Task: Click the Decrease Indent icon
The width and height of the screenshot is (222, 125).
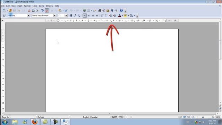Action: click(x=110, y=16)
